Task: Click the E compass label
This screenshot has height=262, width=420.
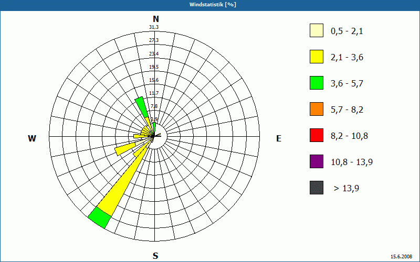Action: (x=279, y=138)
